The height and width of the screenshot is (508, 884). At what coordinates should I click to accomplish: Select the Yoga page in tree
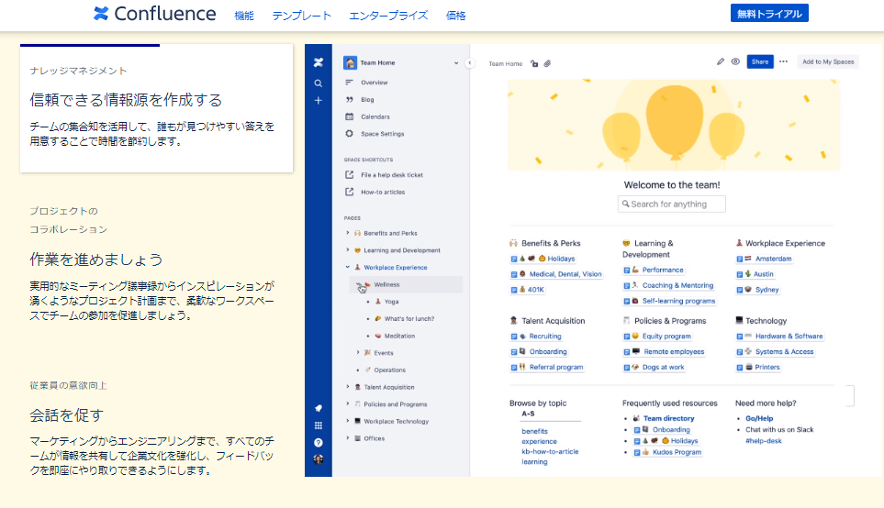coord(391,302)
